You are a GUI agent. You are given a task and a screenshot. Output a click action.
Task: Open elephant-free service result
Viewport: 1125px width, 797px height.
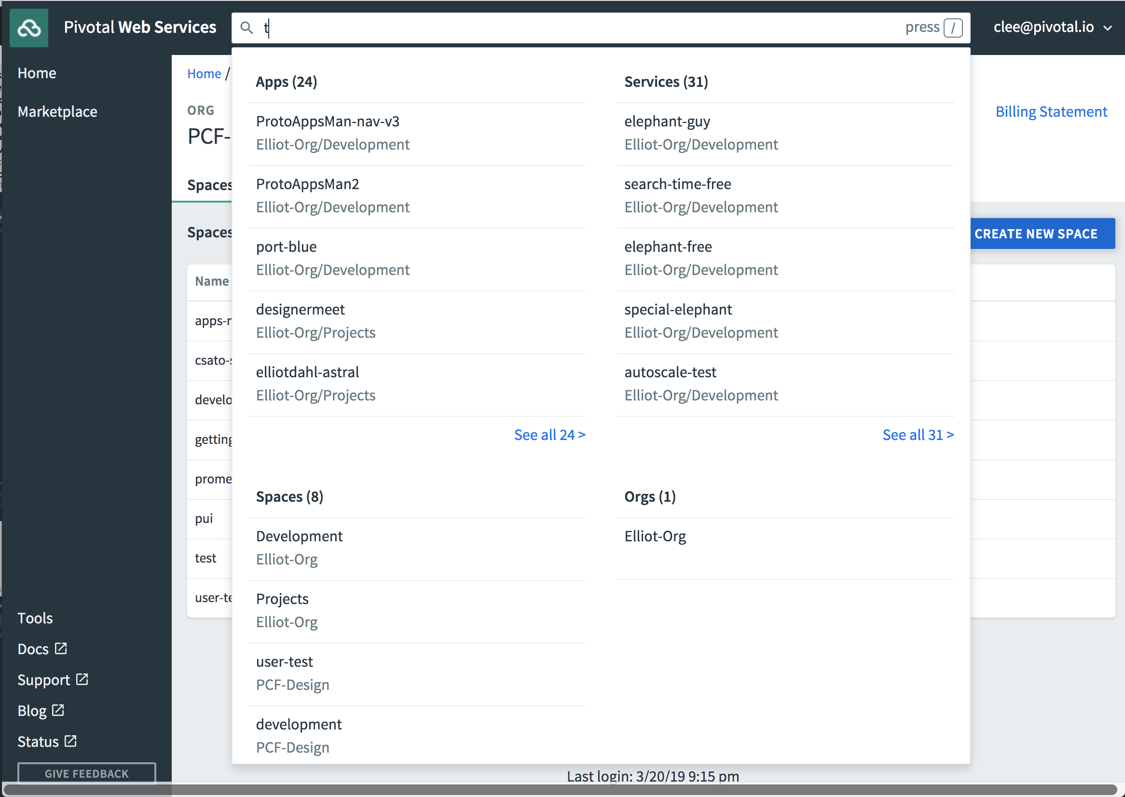click(785, 259)
